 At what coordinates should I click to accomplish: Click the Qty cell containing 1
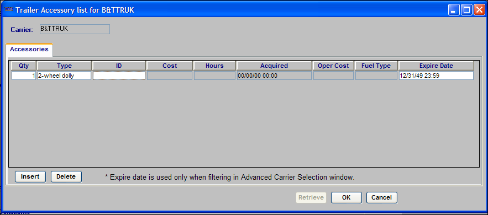click(24, 76)
